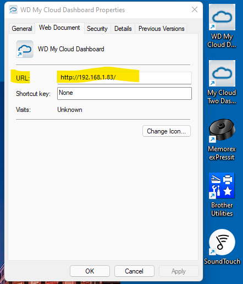Click the Memorex exPressit desktop icon

222,139
